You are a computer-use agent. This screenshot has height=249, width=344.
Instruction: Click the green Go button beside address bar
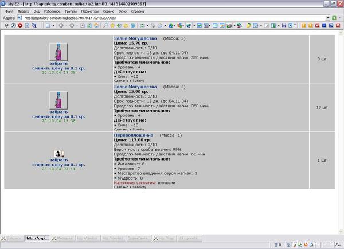(334, 18)
